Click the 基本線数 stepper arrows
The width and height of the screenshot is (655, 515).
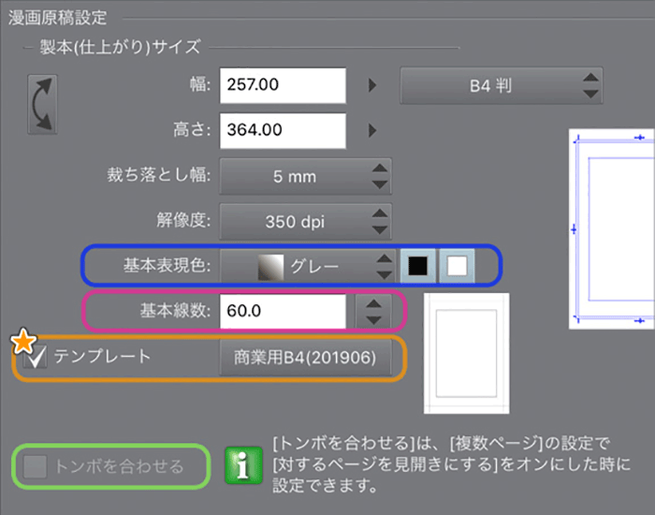373,312
